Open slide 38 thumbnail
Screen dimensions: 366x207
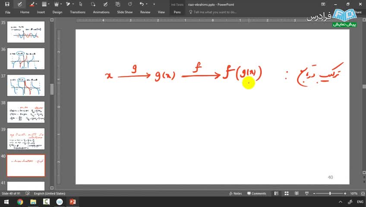tap(26, 112)
